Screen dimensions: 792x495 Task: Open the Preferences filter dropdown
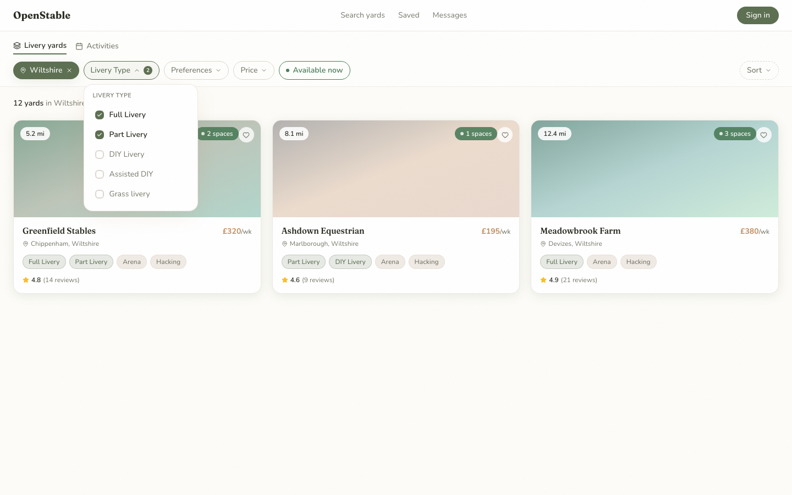tap(196, 70)
